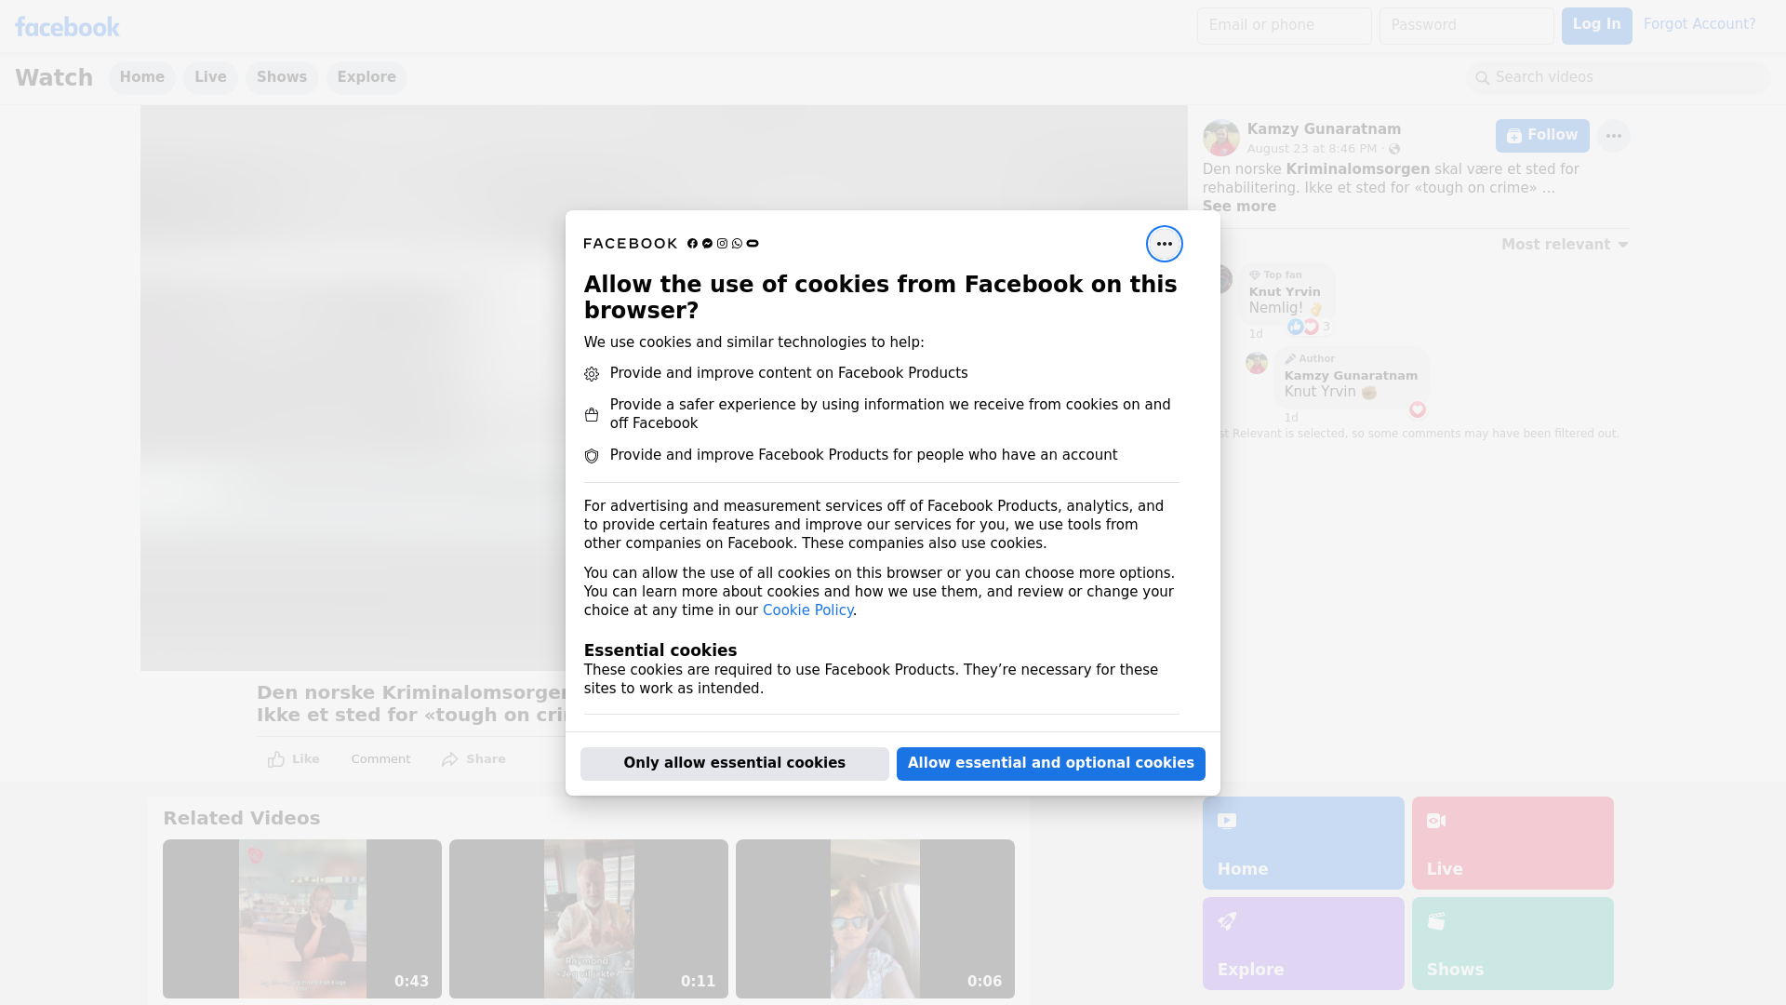Image resolution: width=1786 pixels, height=1005 pixels.
Task: Click the public globe icon by post date
Action: pyautogui.click(x=1393, y=149)
